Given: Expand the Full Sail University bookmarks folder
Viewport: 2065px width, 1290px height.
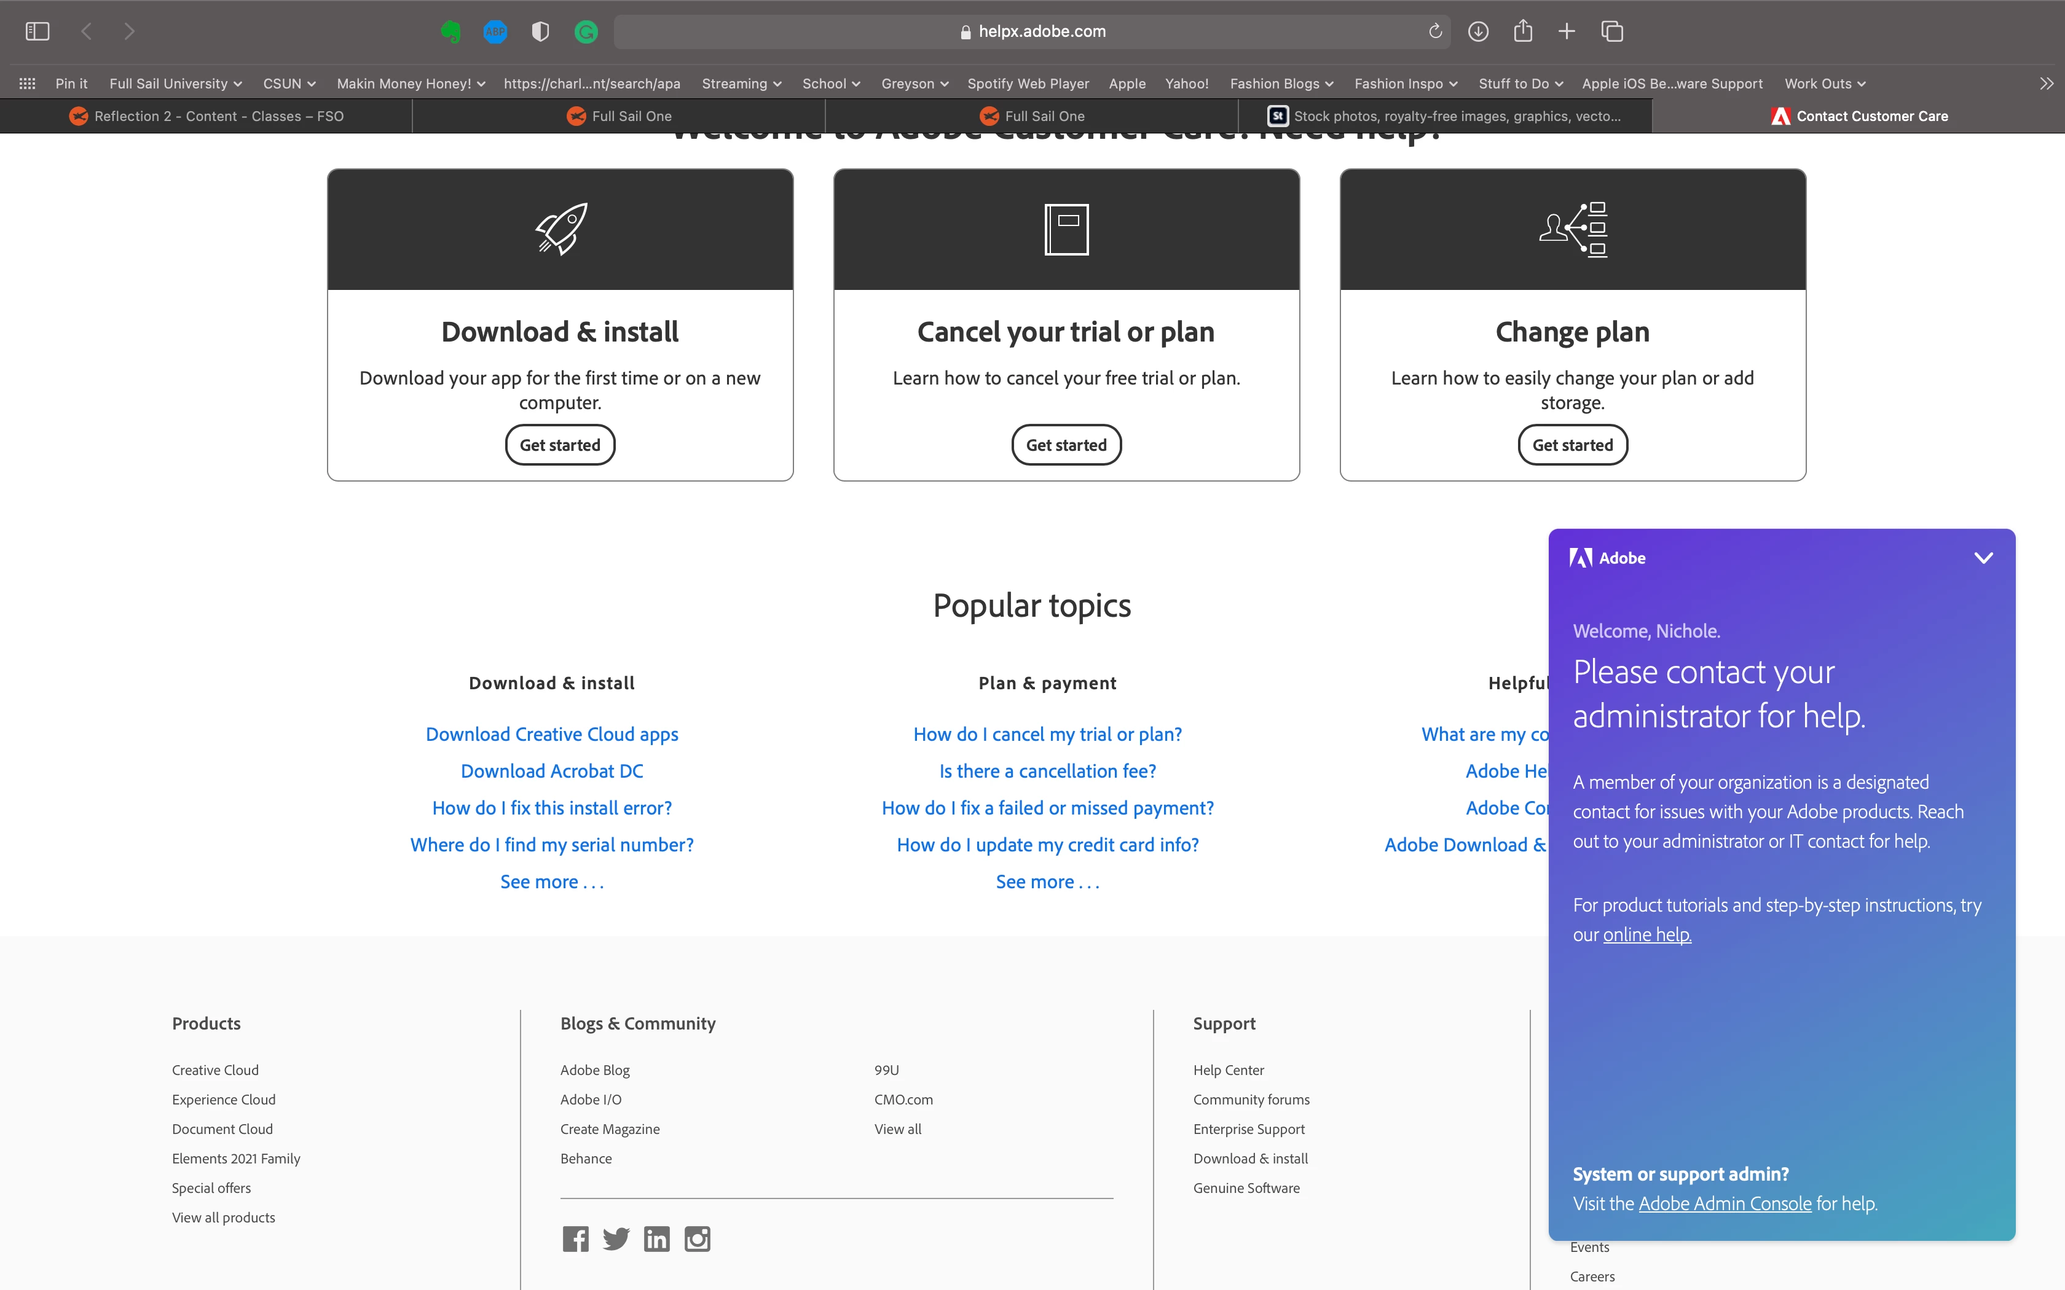Looking at the screenshot, I should click(176, 84).
